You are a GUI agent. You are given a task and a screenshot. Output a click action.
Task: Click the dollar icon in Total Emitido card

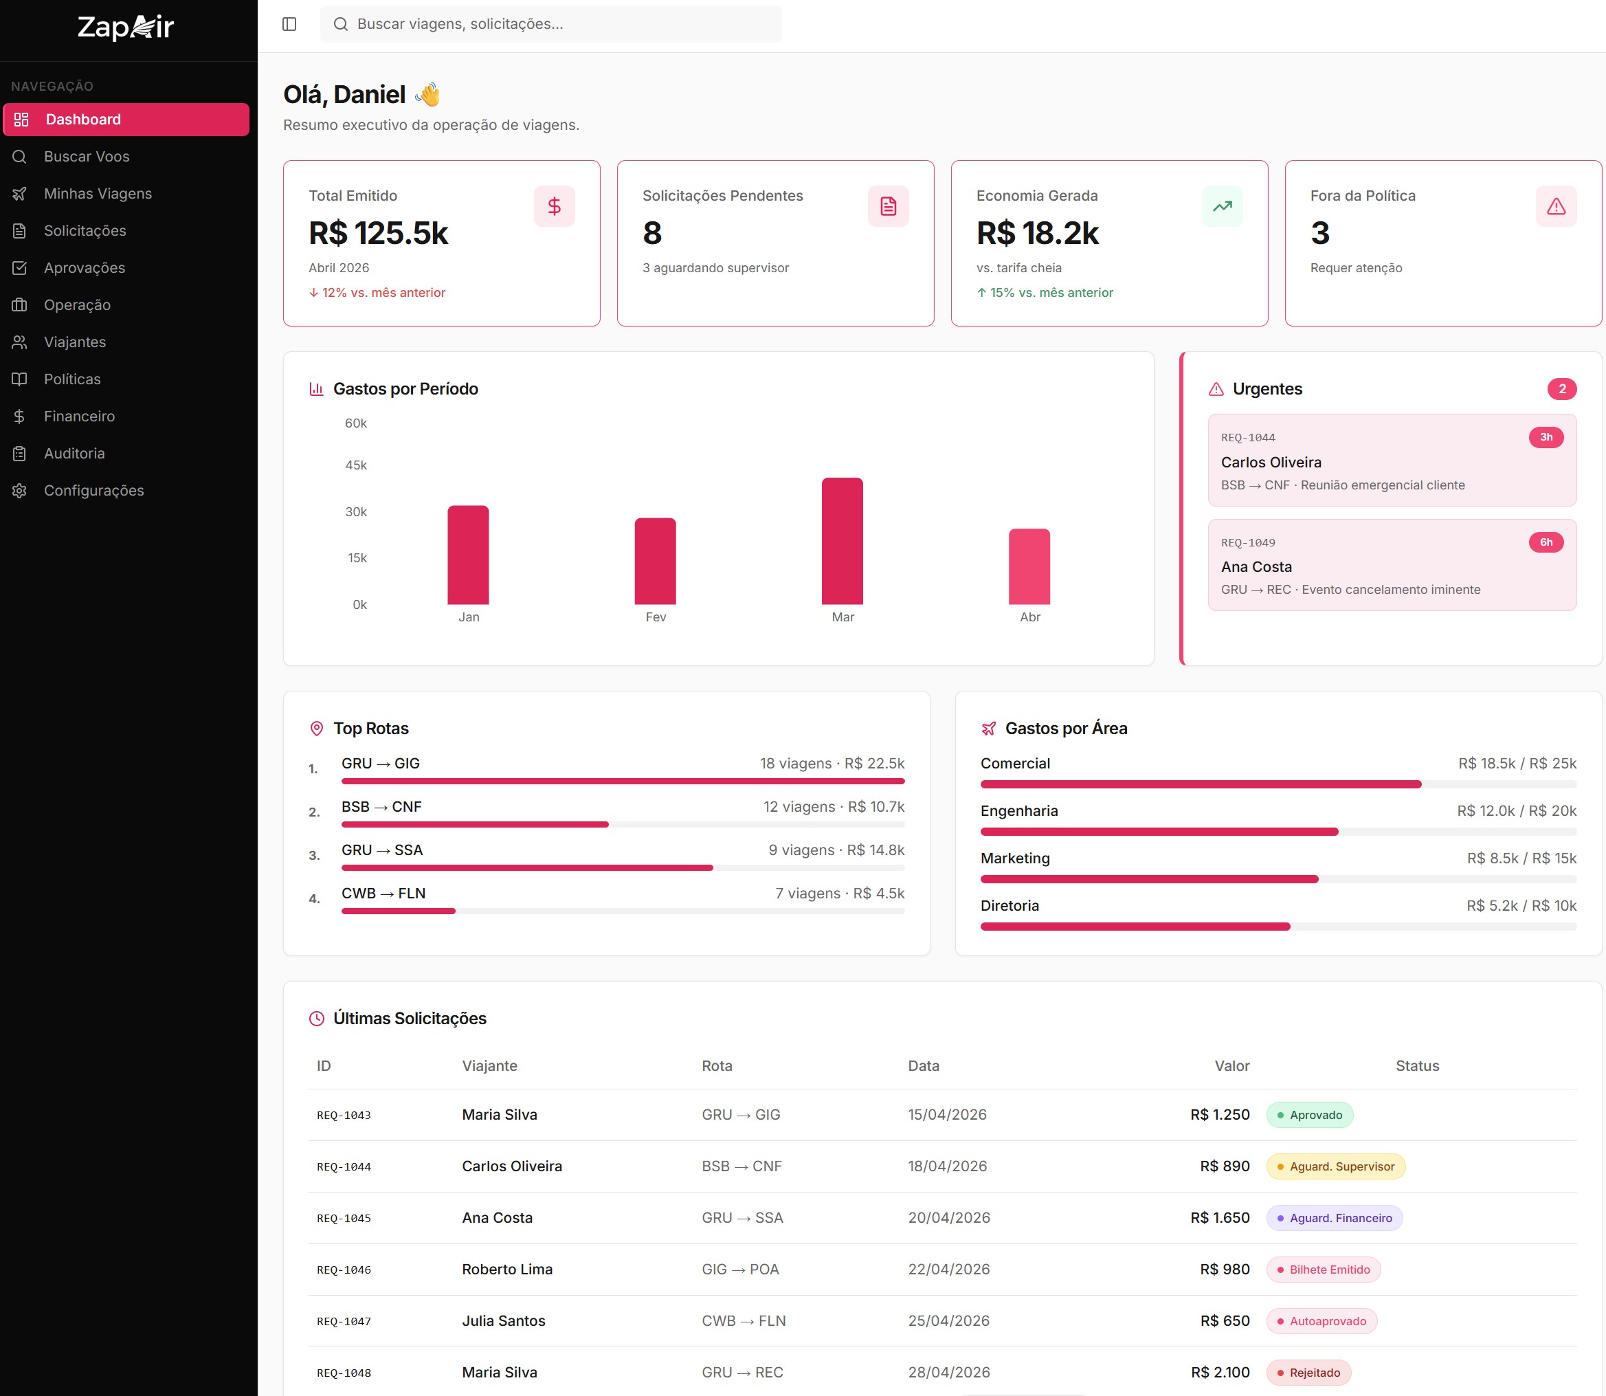(555, 206)
